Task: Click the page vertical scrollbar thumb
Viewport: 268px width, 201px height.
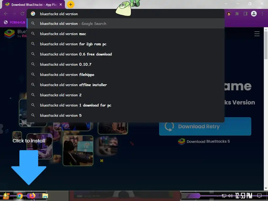Action: coord(266,45)
